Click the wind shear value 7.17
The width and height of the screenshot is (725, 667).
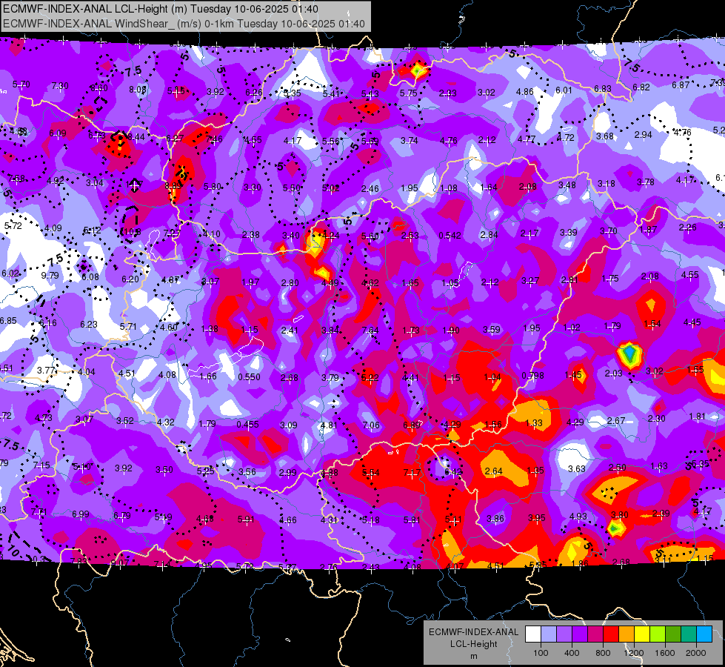[412, 473]
